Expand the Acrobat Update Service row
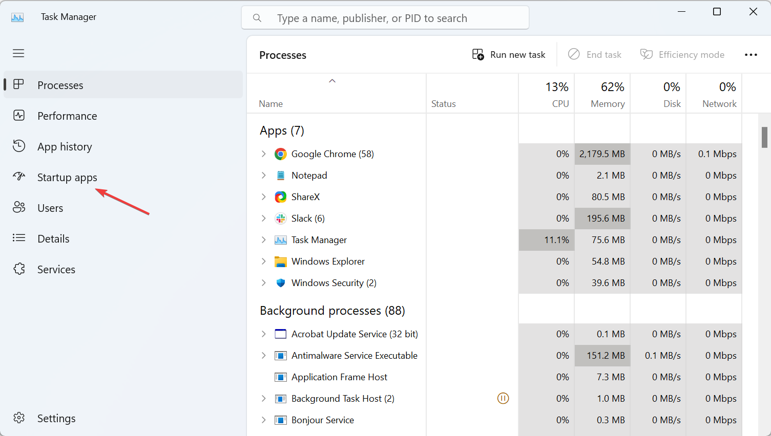Image resolution: width=771 pixels, height=436 pixels. pyautogui.click(x=264, y=334)
